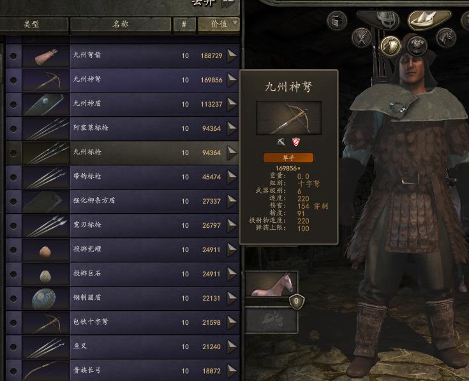Show all items with the chest filter icon
The width and height of the screenshot is (469, 381).
(x=337, y=21)
